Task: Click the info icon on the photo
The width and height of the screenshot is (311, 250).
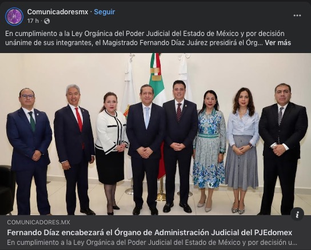Action: 297,214
